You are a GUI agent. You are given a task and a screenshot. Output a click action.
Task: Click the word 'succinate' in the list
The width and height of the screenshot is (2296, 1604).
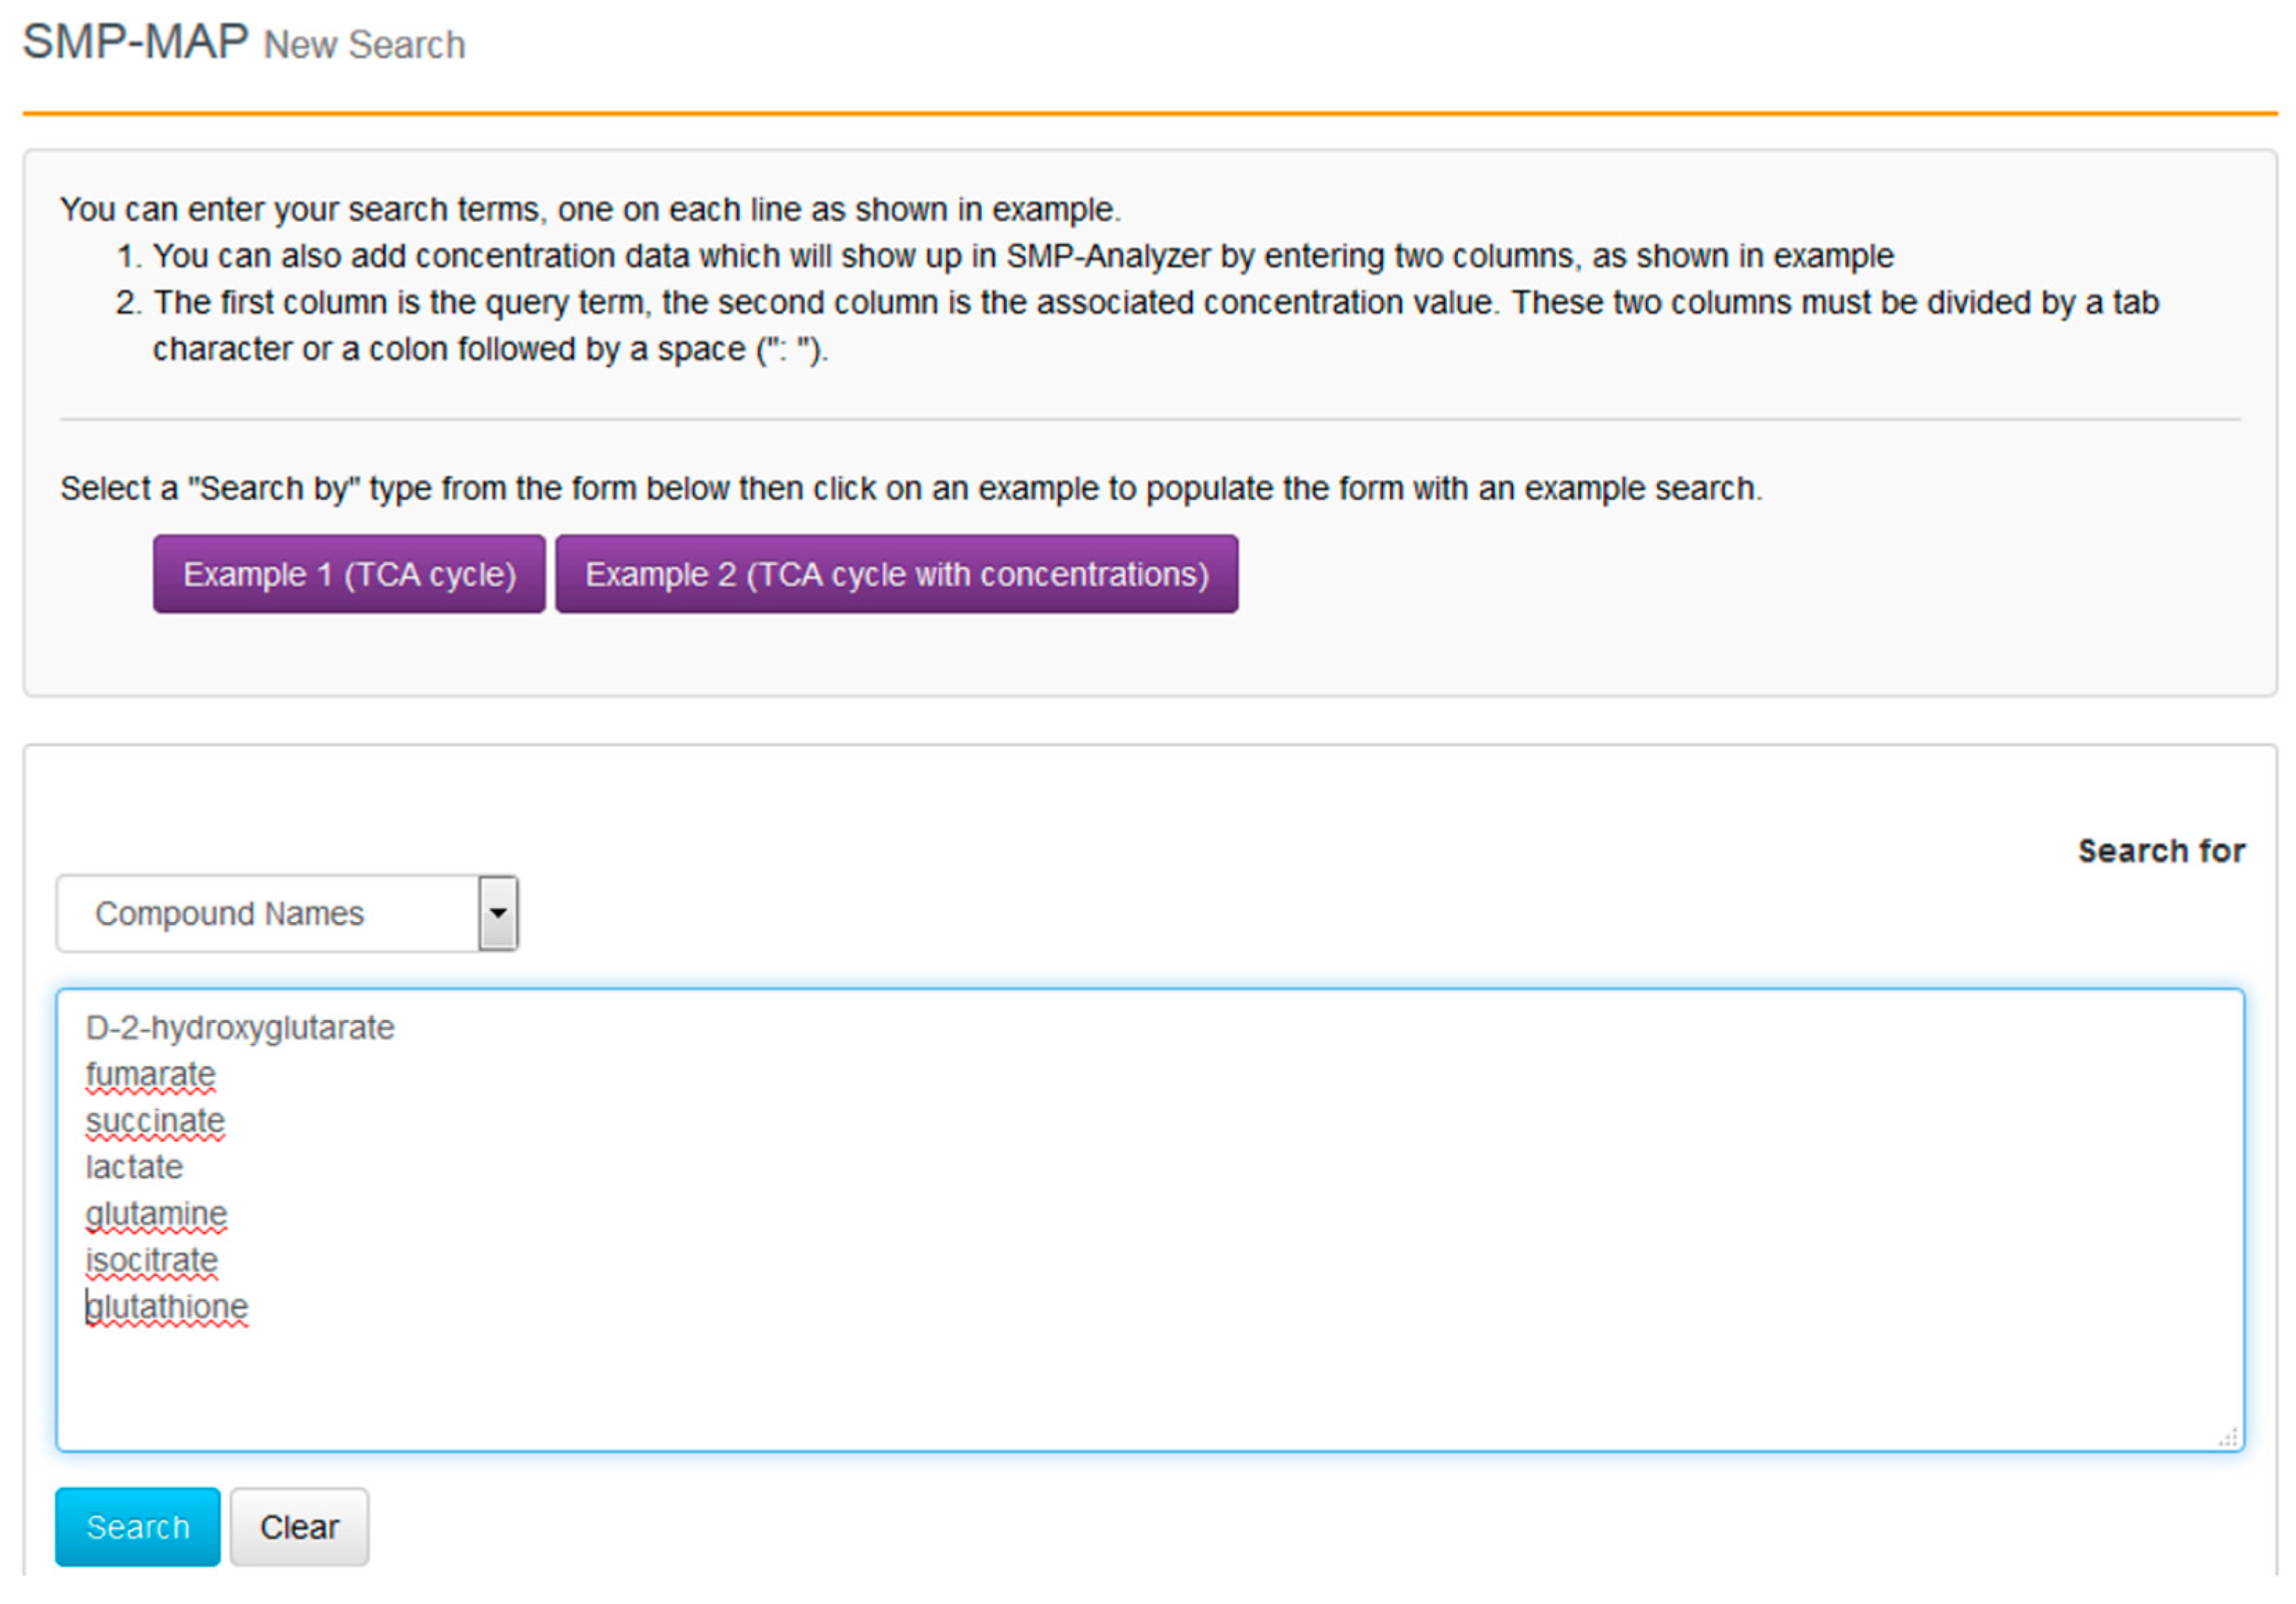155,1120
